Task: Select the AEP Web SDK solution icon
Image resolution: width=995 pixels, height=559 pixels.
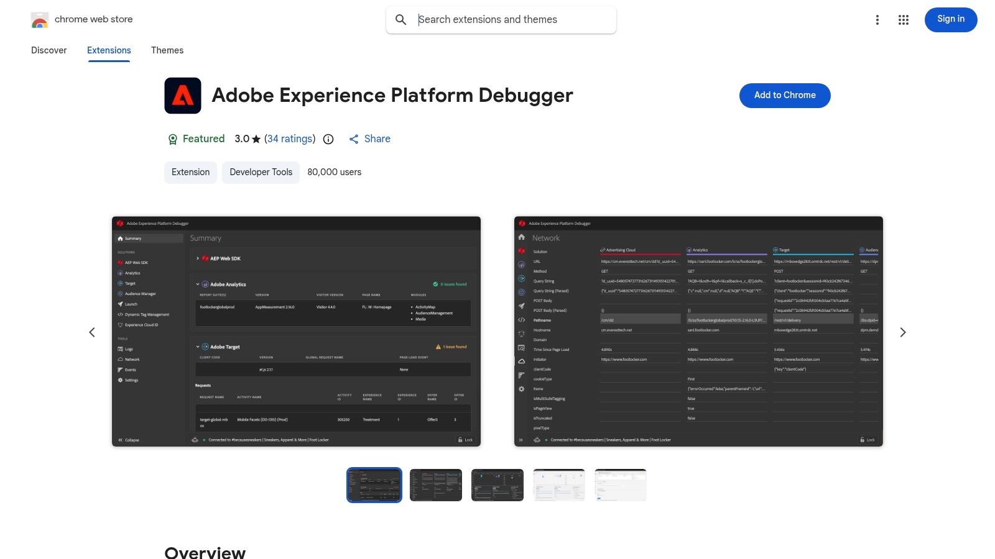Action: [x=121, y=262]
